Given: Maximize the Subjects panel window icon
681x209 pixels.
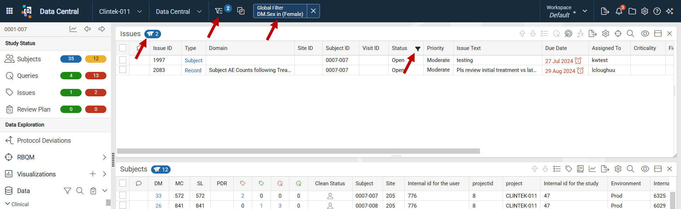Looking at the screenshot, I should 658,169.
